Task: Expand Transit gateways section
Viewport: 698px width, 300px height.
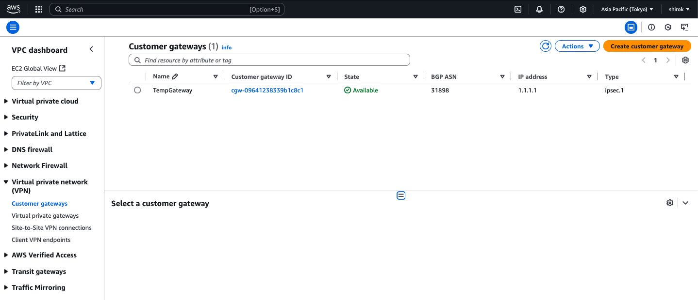Action: click(6, 271)
